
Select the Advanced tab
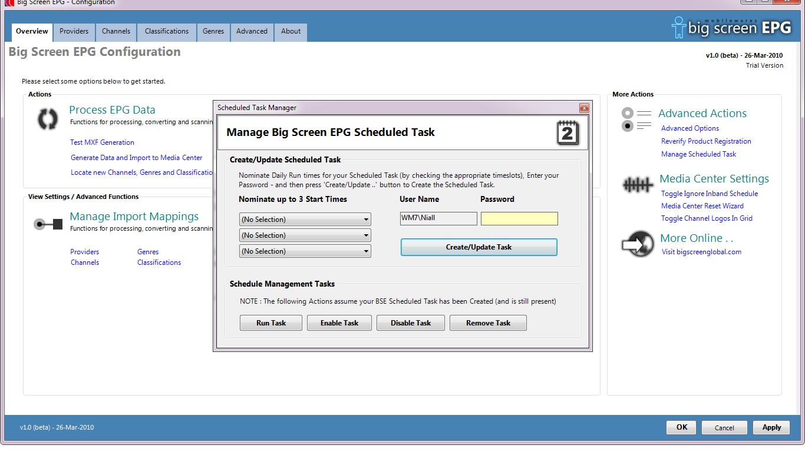click(252, 32)
